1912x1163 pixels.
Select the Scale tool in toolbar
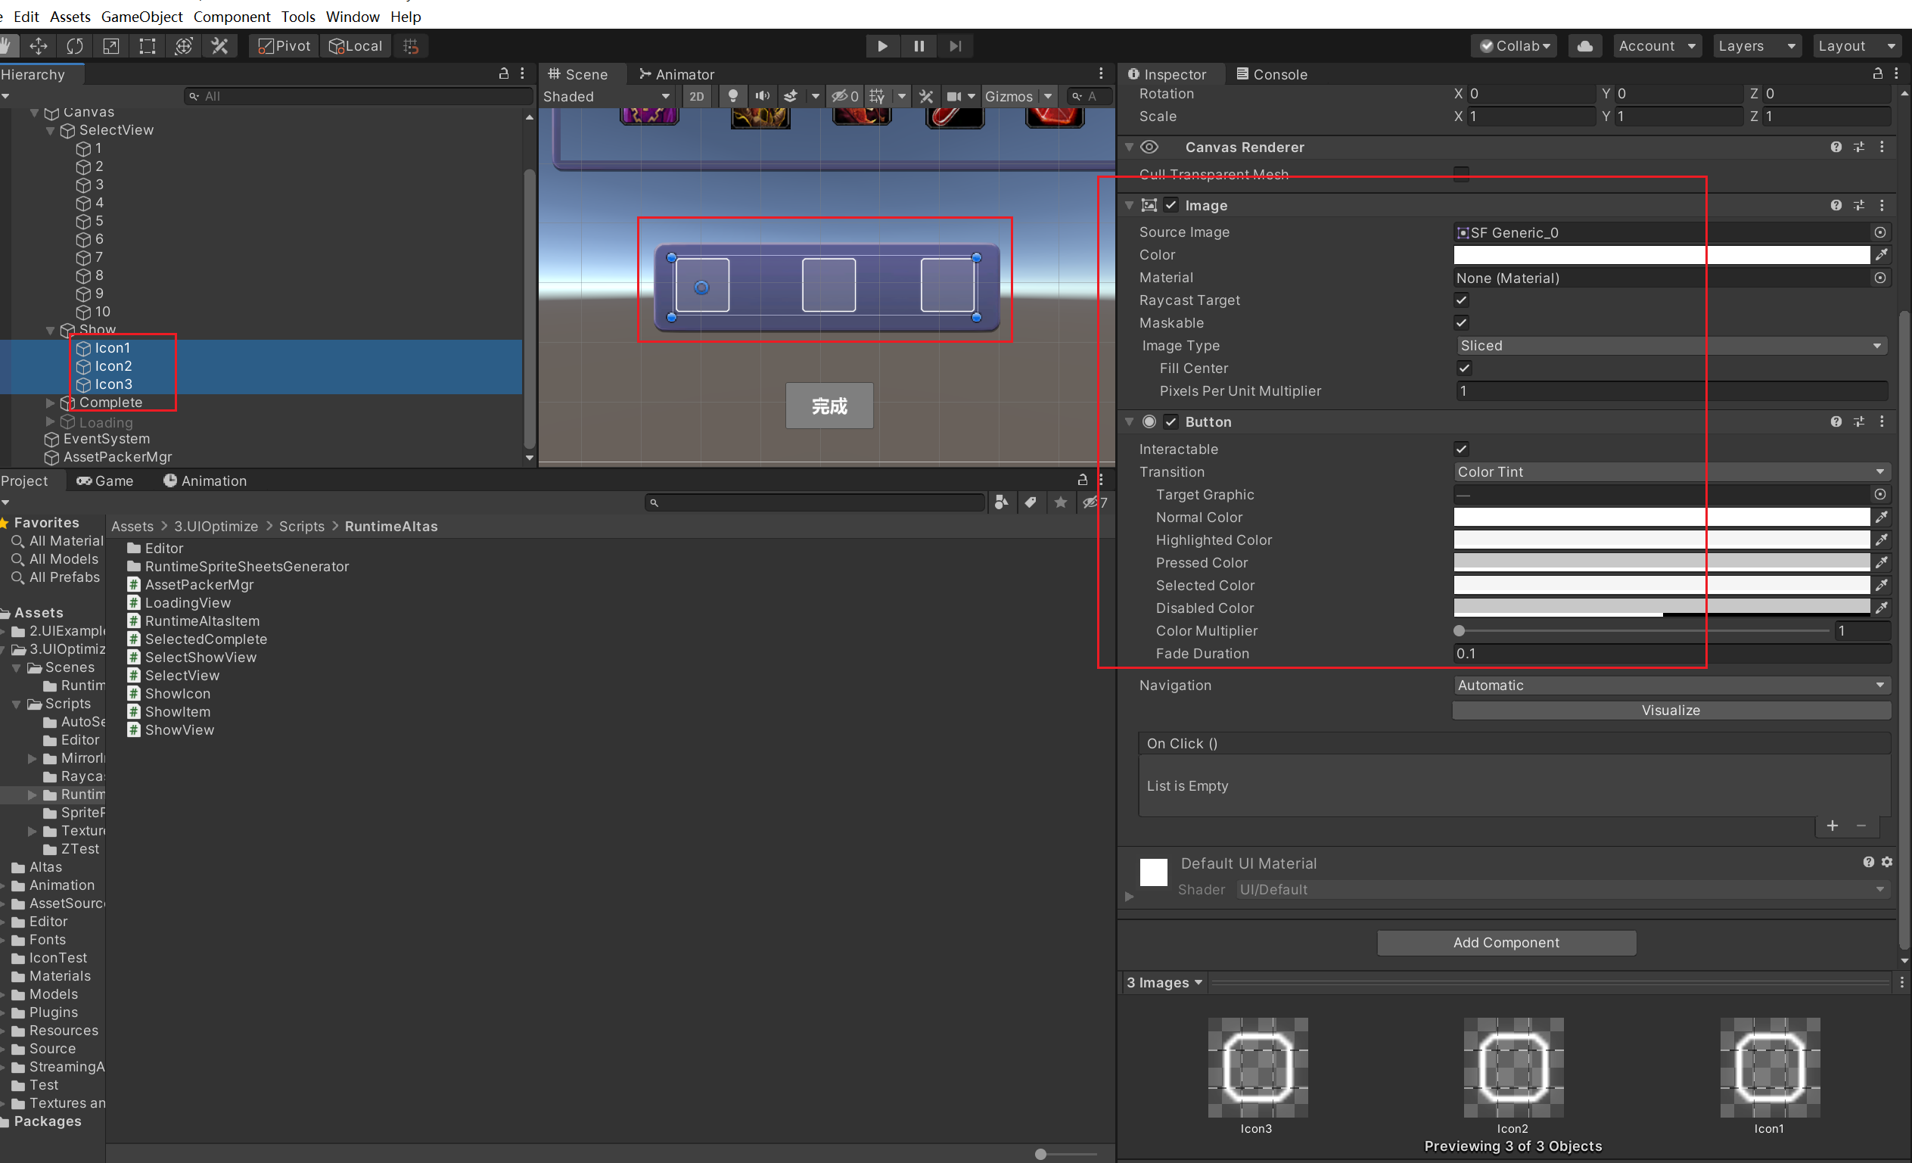(111, 45)
